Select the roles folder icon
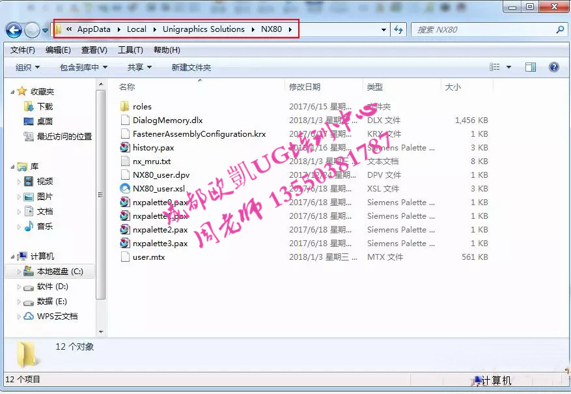Viewport: 571px width, 394px height. pyautogui.click(x=124, y=106)
